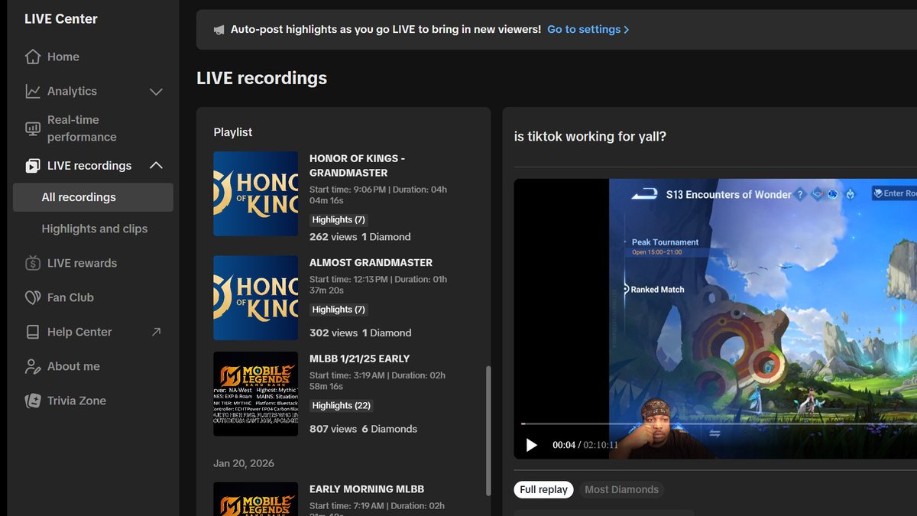Open ALMOST GRANDMASTER recording thumbnail
Viewport: 917px width, 516px height.
click(x=255, y=297)
